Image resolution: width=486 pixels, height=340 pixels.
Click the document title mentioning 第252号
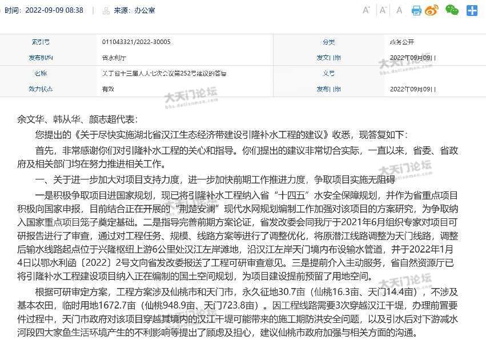[156, 73]
